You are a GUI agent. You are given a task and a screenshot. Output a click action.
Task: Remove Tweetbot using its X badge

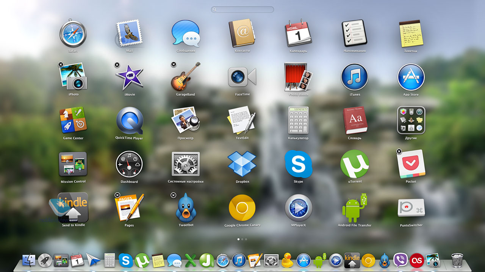[x=174, y=195]
